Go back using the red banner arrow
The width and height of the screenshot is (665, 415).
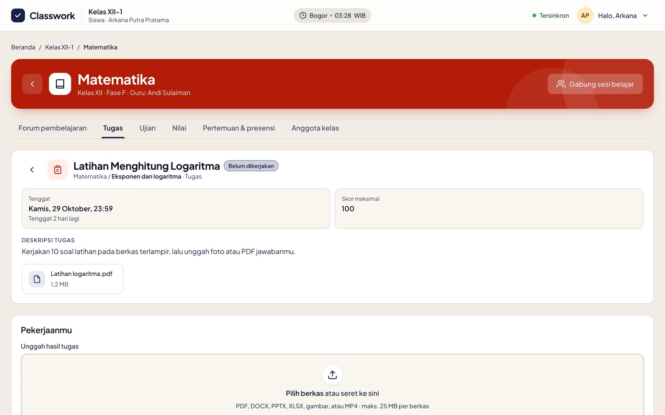32,84
